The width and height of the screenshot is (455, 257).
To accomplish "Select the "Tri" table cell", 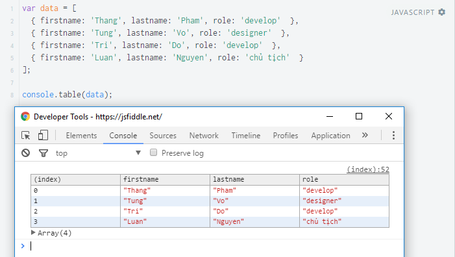I will [165, 212].
